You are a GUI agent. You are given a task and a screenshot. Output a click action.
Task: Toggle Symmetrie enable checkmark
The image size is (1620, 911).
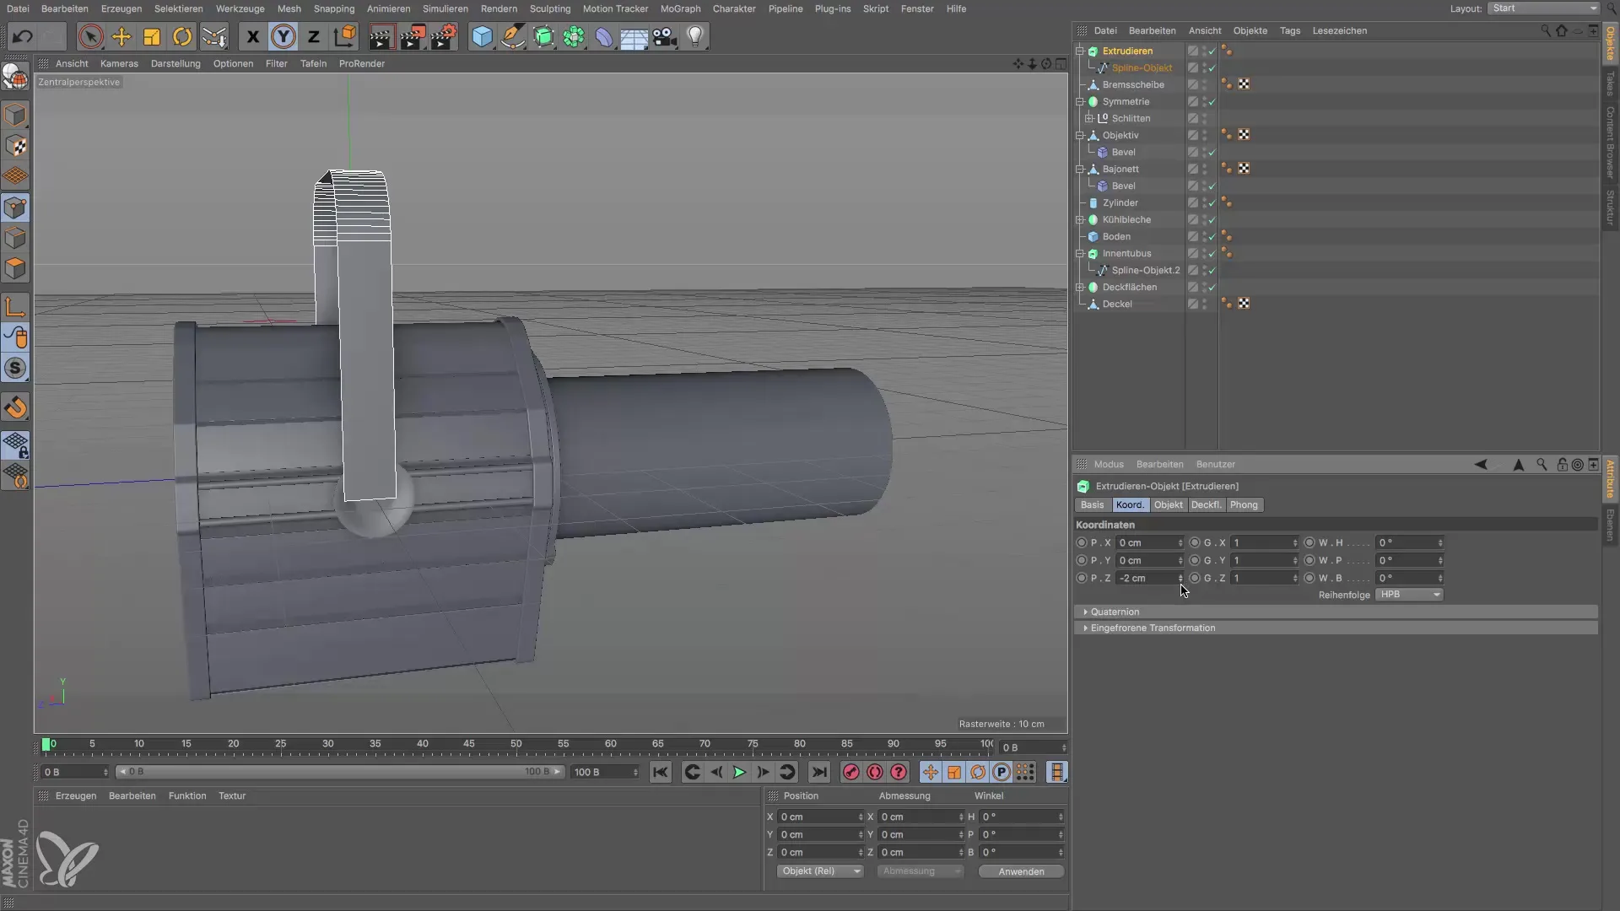tap(1212, 102)
